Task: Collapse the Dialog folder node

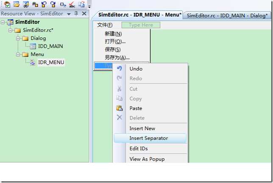Action: [x=18, y=38]
